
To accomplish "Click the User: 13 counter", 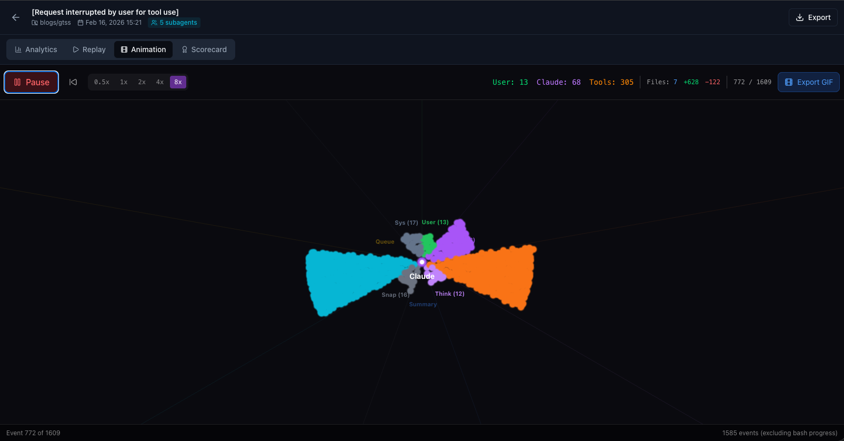I will (x=510, y=82).
